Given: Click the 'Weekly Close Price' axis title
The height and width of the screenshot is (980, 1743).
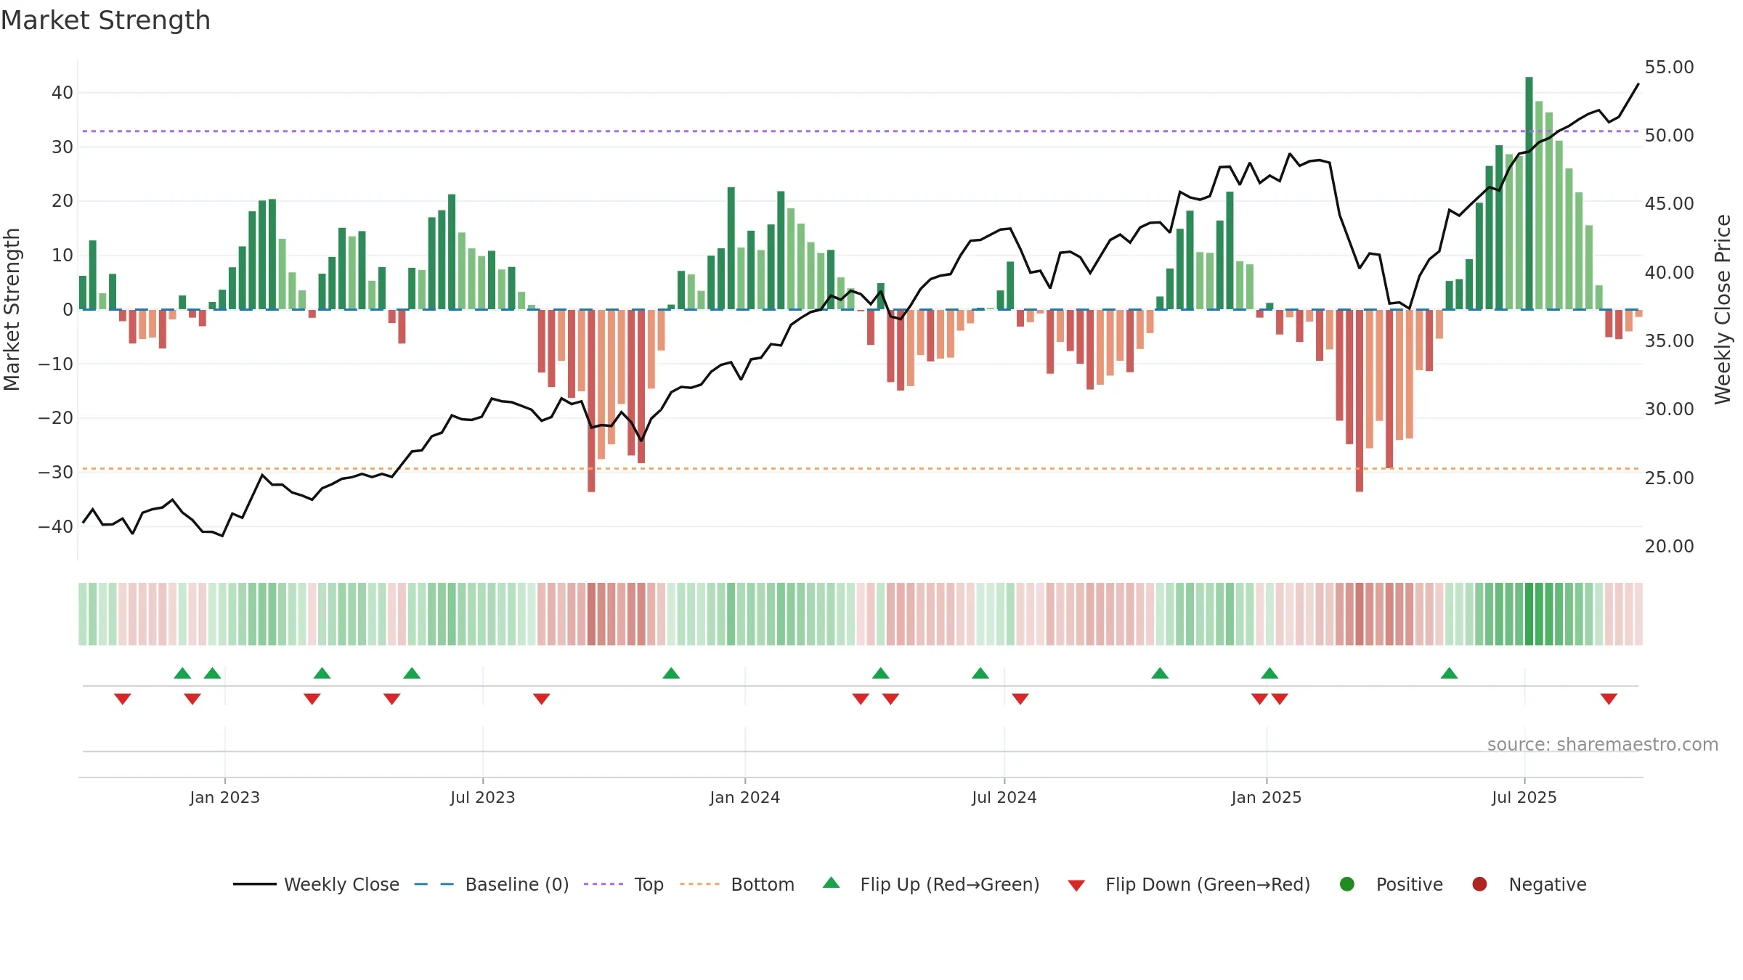Looking at the screenshot, I should [1723, 310].
